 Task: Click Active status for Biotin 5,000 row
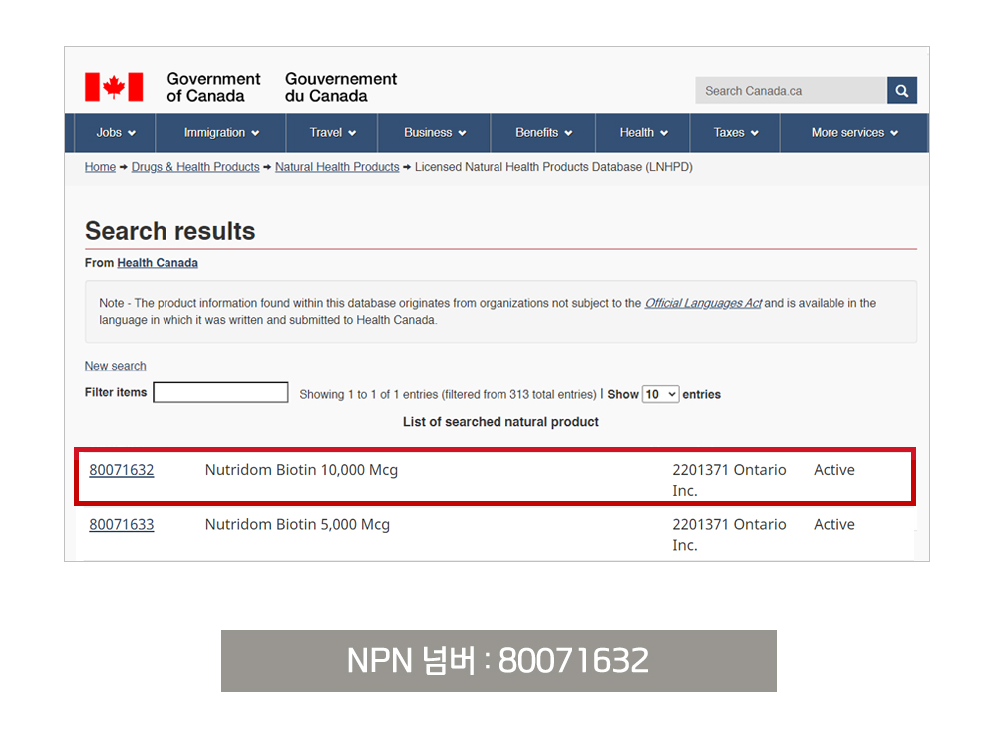click(834, 525)
